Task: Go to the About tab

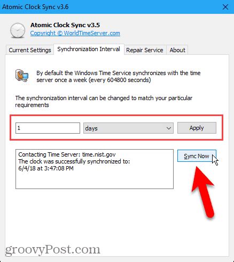Action: point(177,50)
